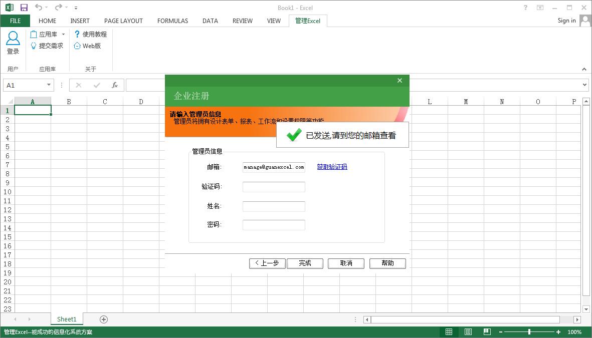Switch to the VIEW ribbon tab

pyautogui.click(x=274, y=21)
